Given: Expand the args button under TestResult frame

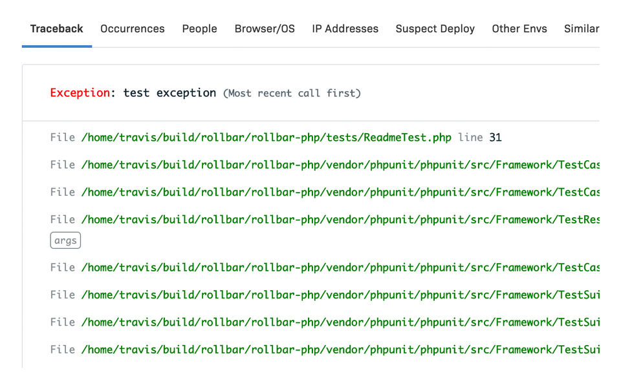Looking at the screenshot, I should (65, 241).
